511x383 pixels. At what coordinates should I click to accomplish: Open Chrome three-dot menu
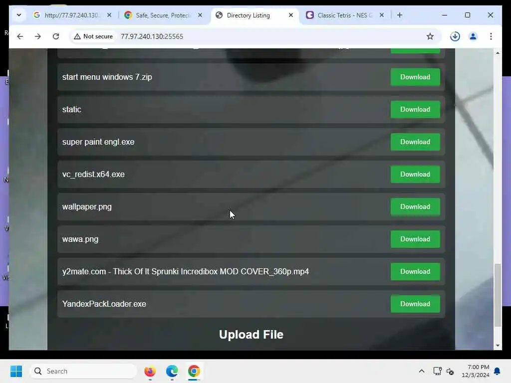[491, 36]
